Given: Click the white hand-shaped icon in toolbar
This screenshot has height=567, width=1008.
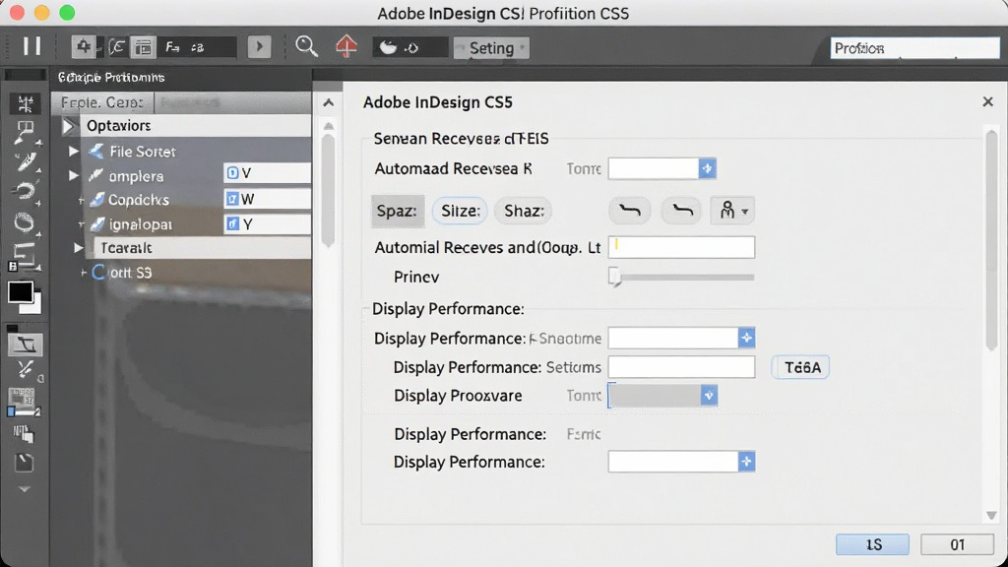Looking at the screenshot, I should (388, 47).
